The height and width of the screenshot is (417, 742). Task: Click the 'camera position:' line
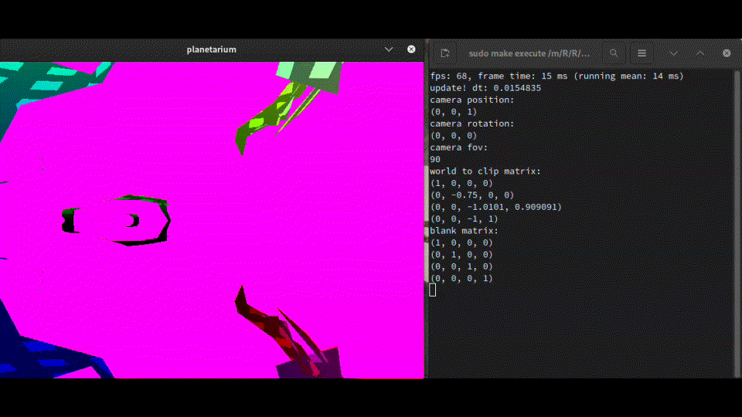point(471,100)
